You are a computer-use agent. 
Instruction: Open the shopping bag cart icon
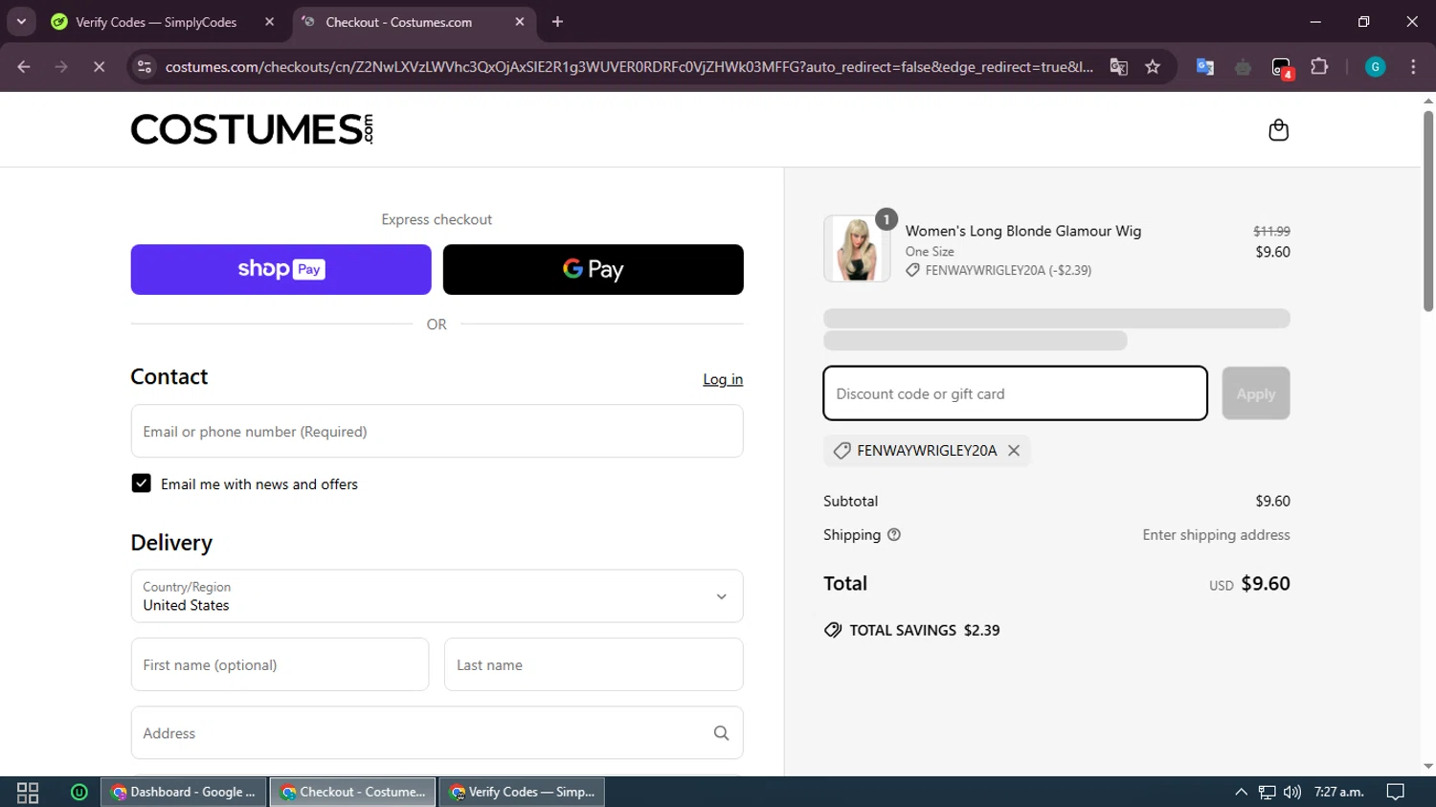tap(1278, 129)
